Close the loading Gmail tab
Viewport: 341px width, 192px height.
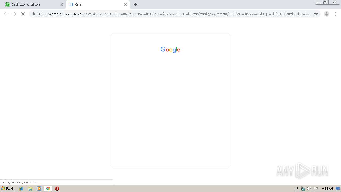125,5
